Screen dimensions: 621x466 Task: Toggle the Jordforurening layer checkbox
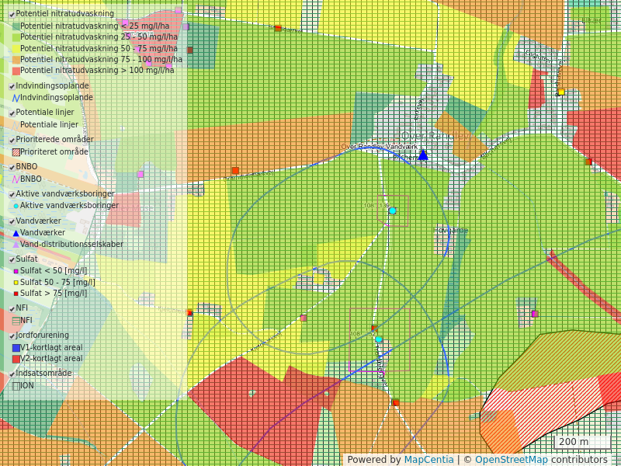pos(12,336)
